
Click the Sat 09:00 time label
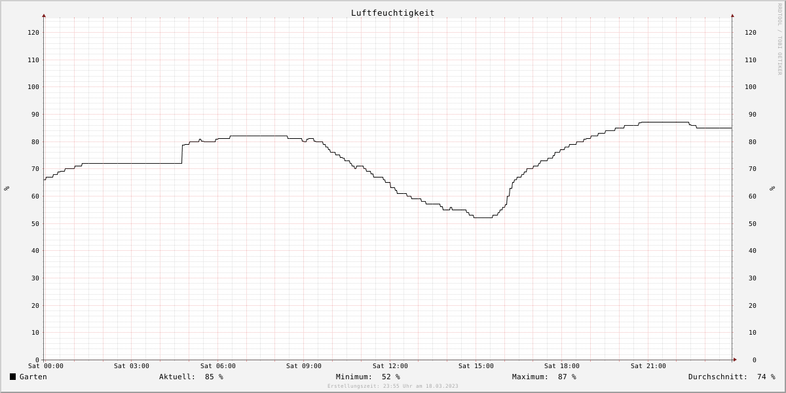304,366
